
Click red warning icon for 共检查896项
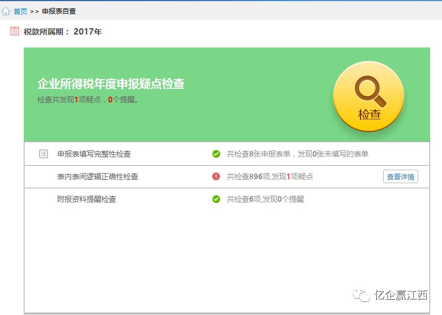[216, 176]
